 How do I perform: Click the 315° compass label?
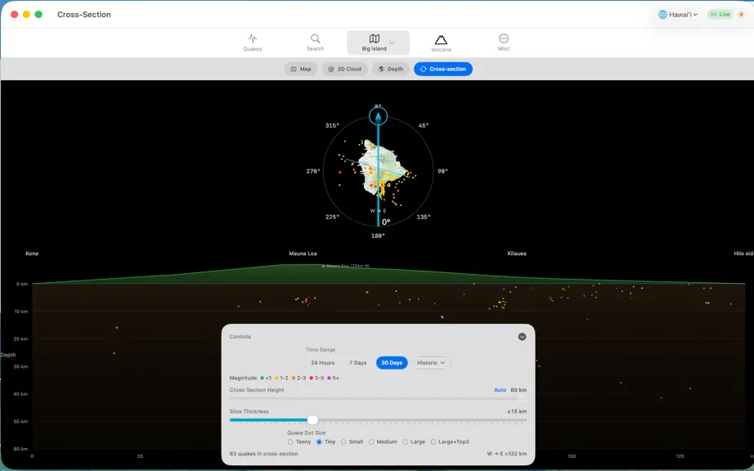(x=332, y=125)
